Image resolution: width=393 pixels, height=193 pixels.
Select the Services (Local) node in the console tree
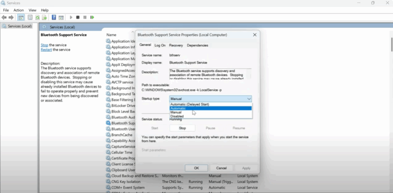[x=17, y=26]
